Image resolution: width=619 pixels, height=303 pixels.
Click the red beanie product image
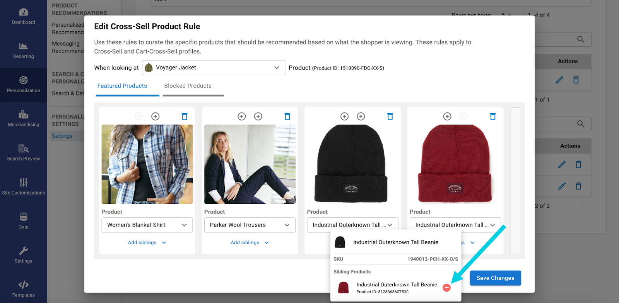[455, 164]
